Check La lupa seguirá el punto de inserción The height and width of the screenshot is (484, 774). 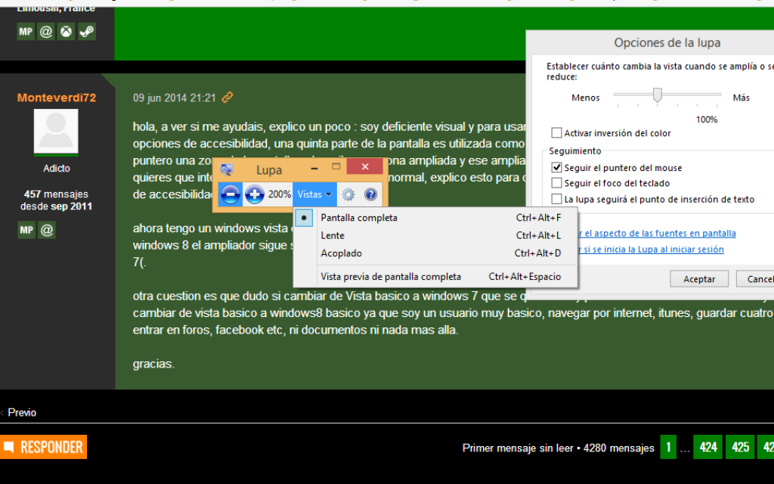tap(556, 199)
